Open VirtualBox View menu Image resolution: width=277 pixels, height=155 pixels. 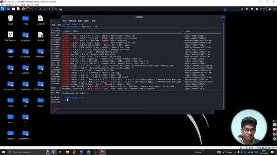point(17,5)
